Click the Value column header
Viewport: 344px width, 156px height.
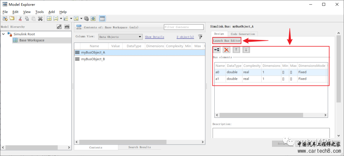115,46
